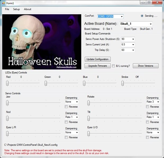Image resolution: width=164 pixels, height=158 pixels.
Task: Open the Eyes L/R Dampening dropdown
Action: click(72, 132)
